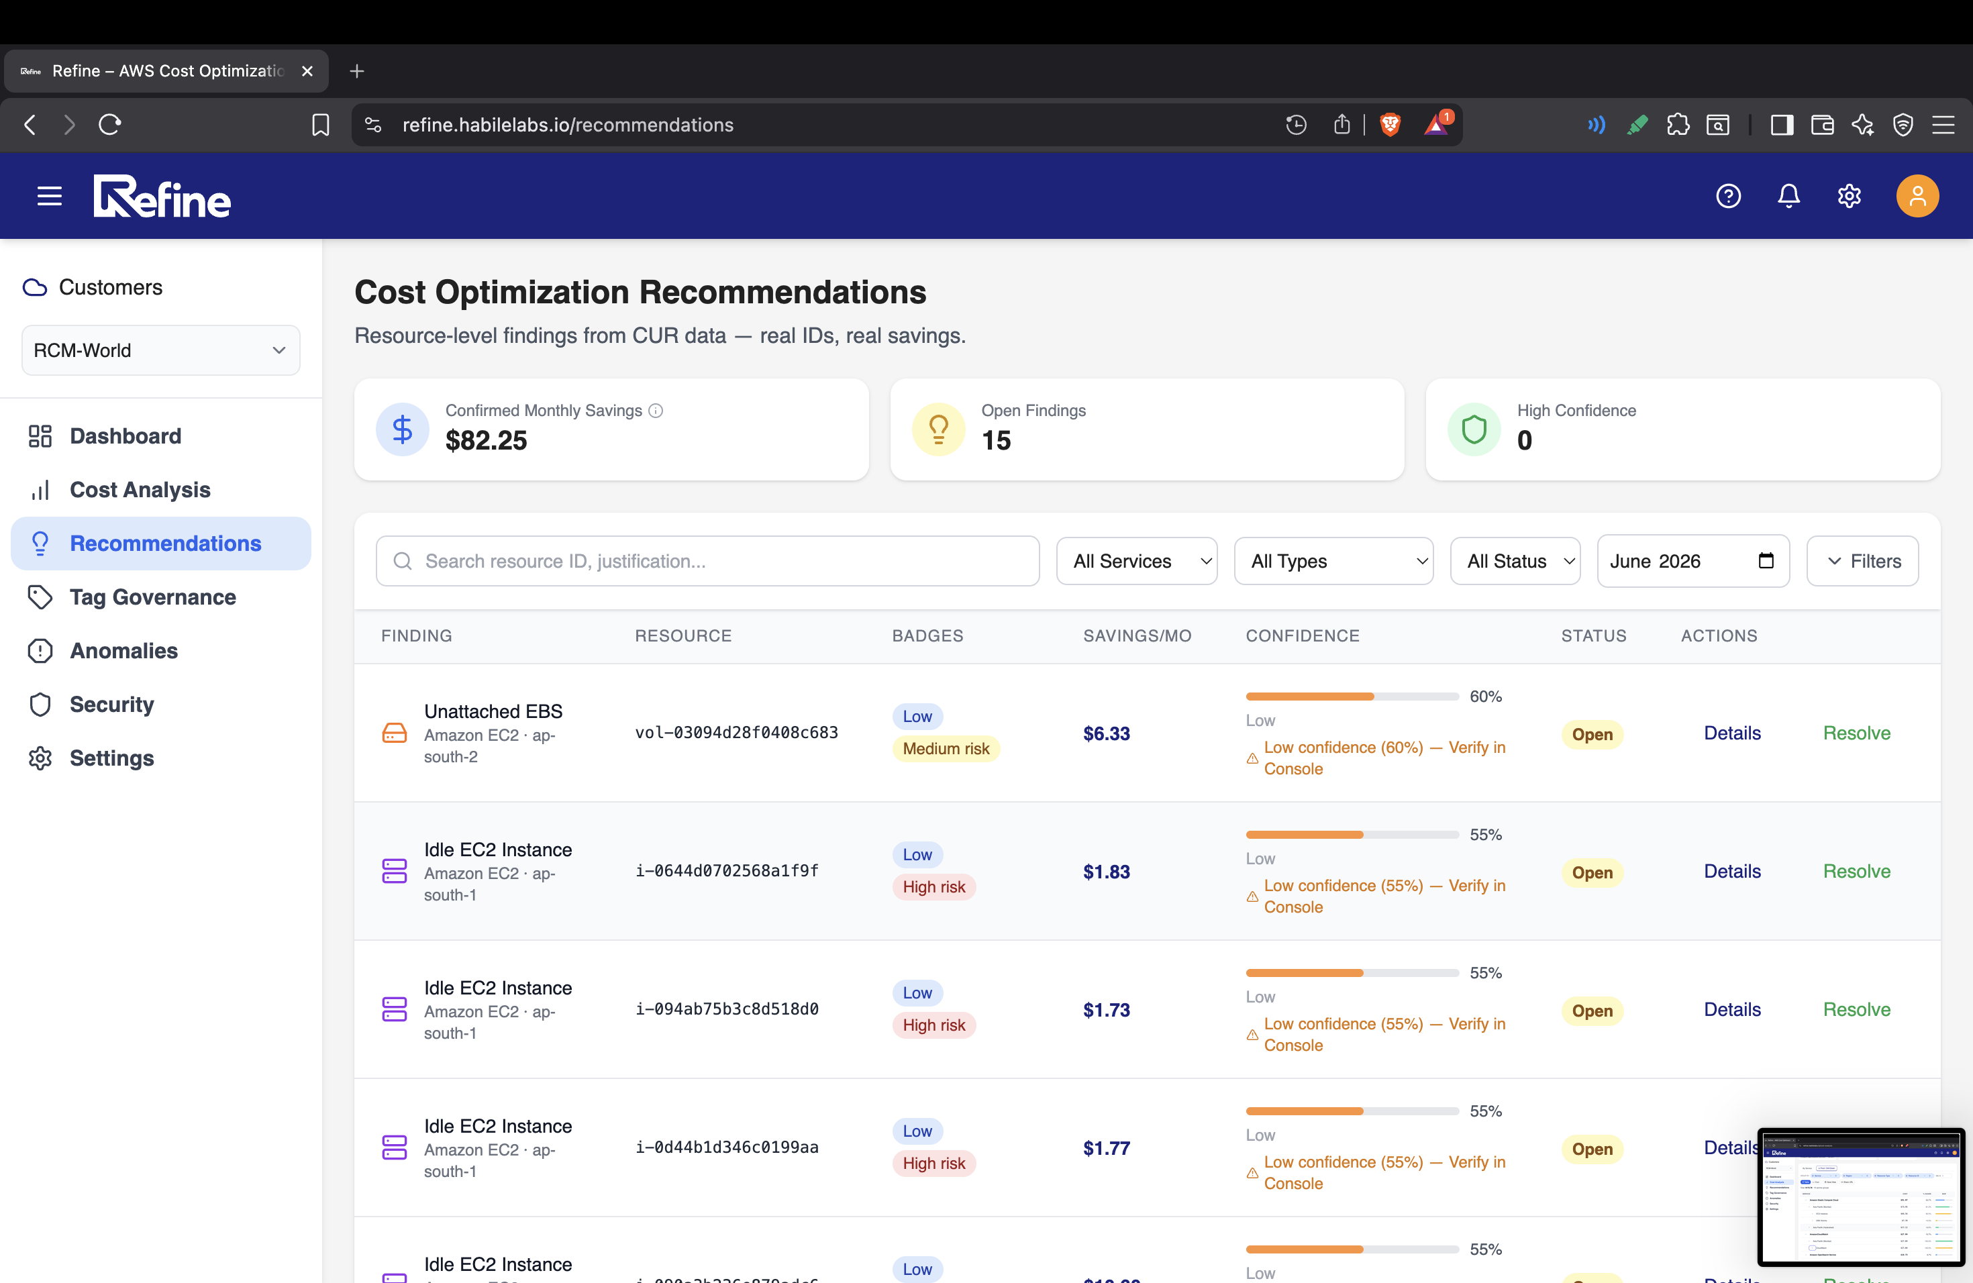Resolve the i-0644d0702568a1f9f finding
The width and height of the screenshot is (1973, 1283).
point(1856,871)
